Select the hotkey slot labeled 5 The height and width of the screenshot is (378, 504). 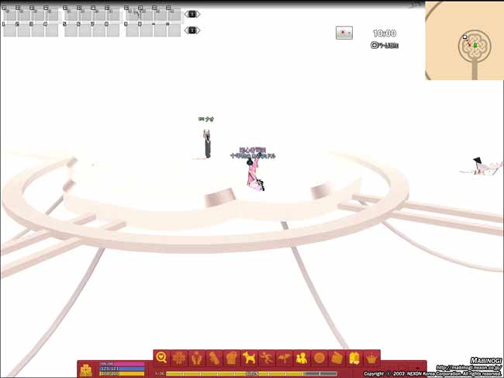[71, 30]
